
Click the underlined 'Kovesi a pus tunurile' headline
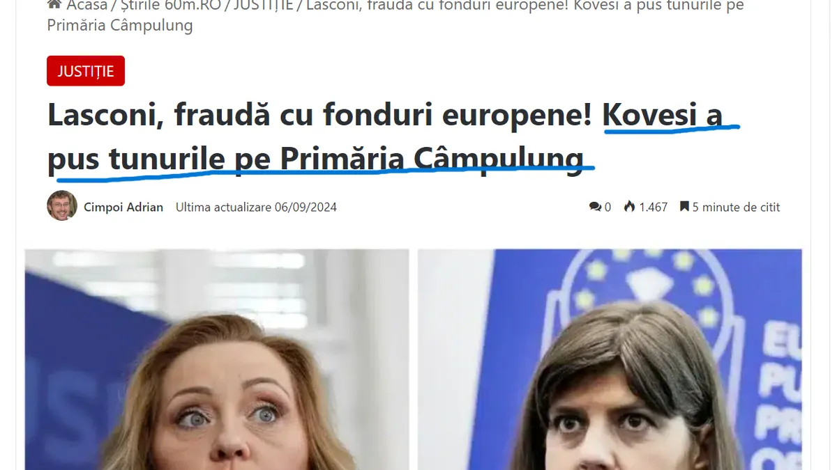coord(663,116)
